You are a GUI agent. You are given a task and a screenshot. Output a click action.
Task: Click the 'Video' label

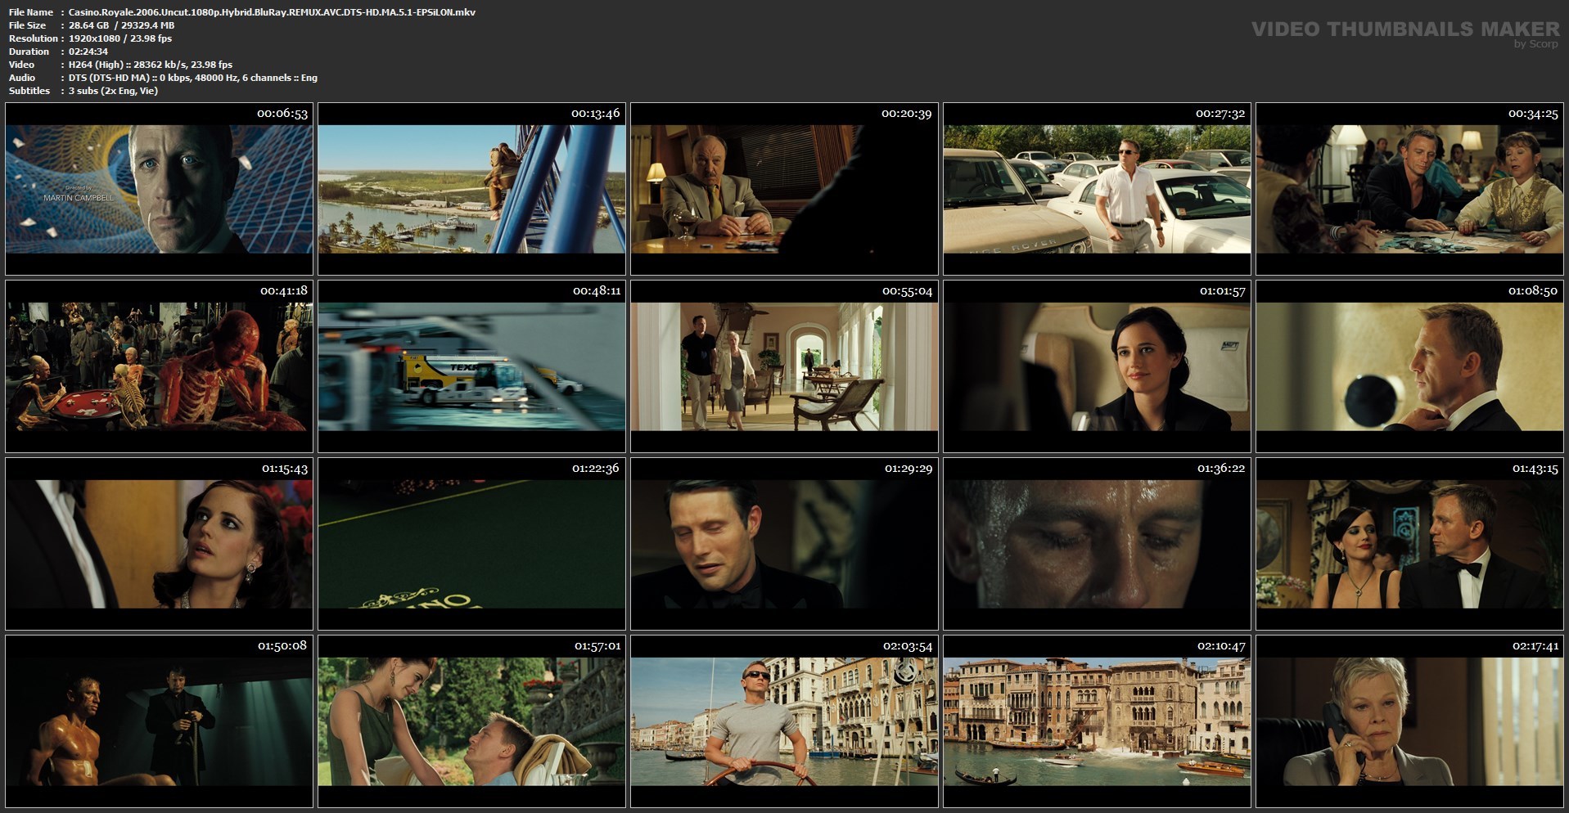click(x=21, y=65)
